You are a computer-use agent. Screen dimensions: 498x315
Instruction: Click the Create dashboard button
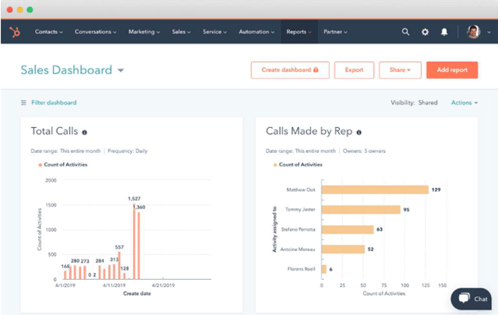click(x=290, y=70)
